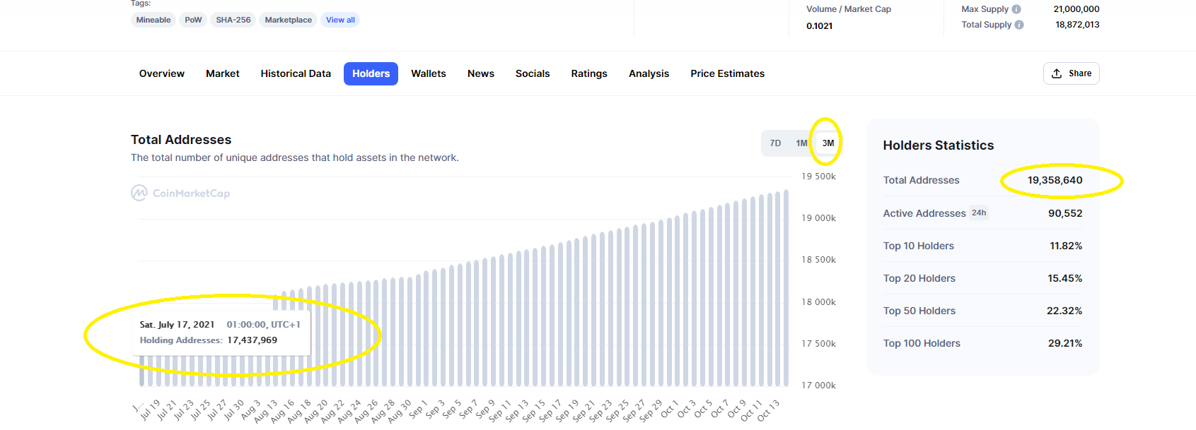The image size is (1196, 430).
Task: Click the Share upload icon
Action: 1057,73
